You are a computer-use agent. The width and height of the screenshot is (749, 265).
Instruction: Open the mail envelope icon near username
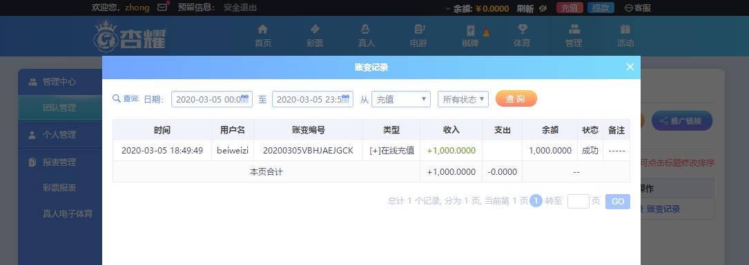[x=162, y=8]
